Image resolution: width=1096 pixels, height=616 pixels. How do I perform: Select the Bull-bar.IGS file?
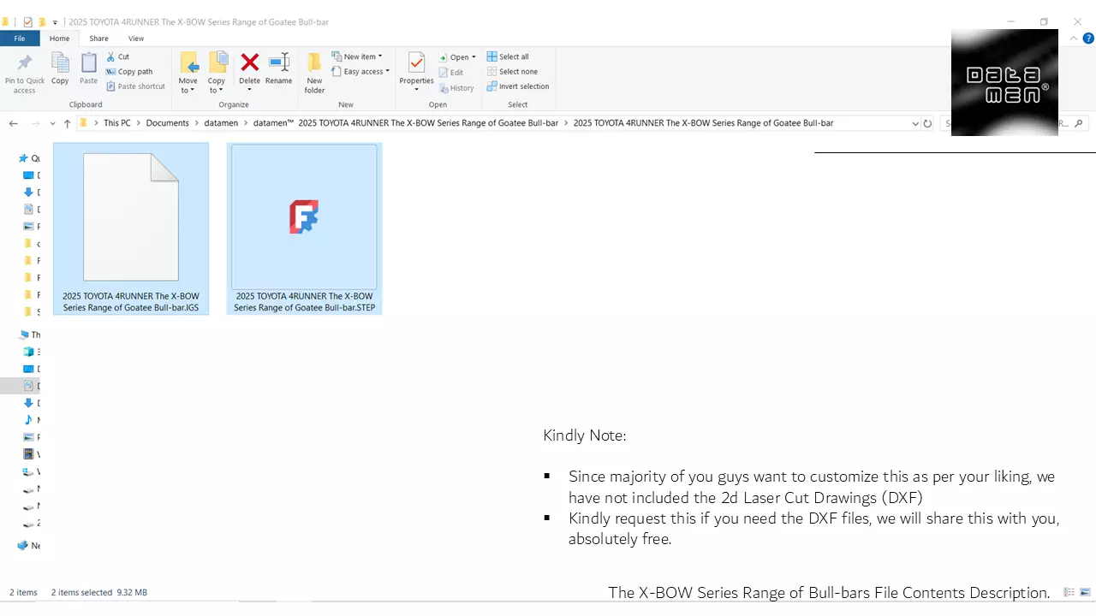pos(131,228)
